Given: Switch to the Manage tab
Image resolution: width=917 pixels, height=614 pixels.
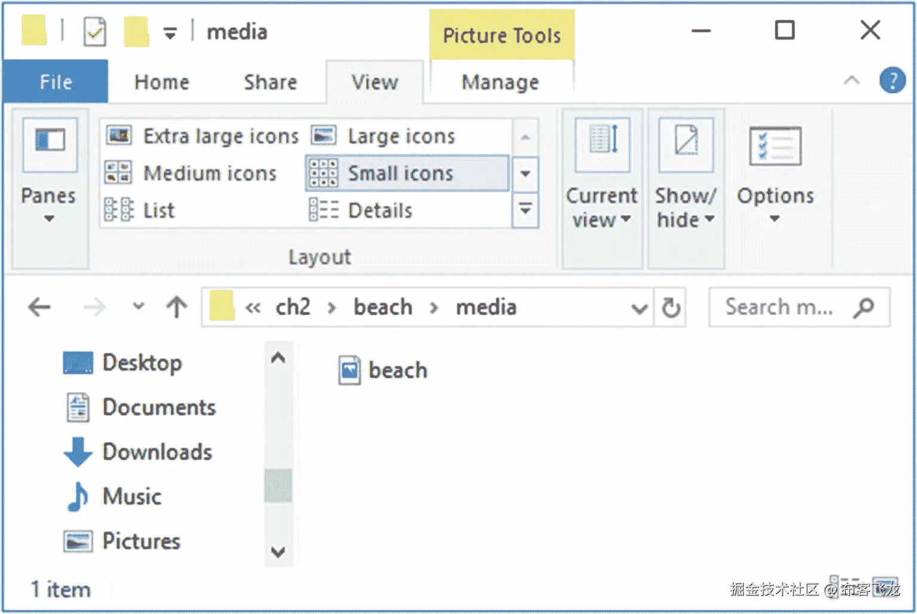Looking at the screenshot, I should coord(500,82).
